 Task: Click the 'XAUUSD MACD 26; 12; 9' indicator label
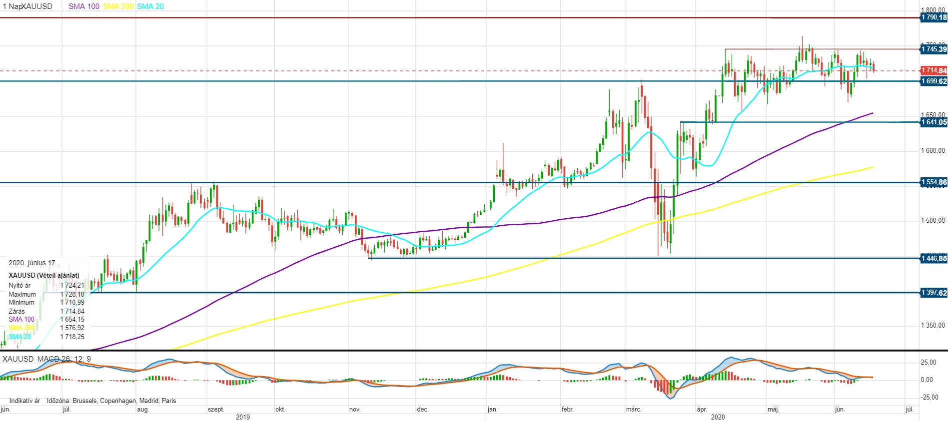(x=46, y=359)
